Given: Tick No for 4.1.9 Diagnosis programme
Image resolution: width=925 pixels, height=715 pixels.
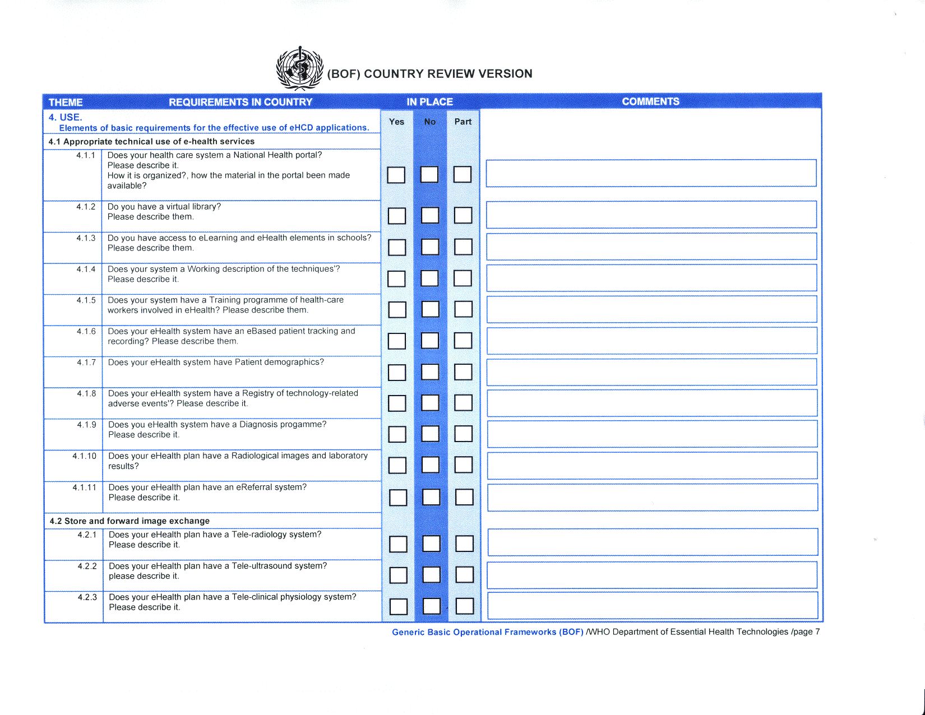Looking at the screenshot, I should click(x=430, y=434).
